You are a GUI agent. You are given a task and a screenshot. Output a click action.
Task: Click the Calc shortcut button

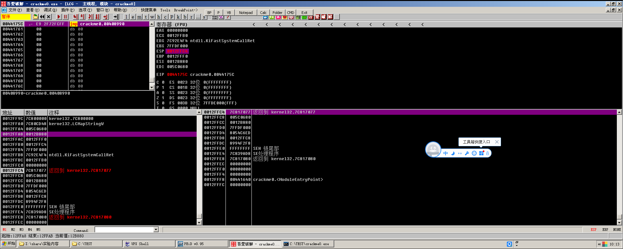pyautogui.click(x=263, y=13)
